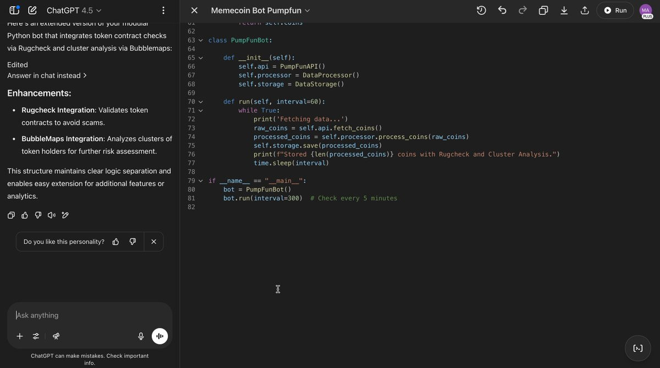Start dictation with microphone icon

tap(141, 336)
